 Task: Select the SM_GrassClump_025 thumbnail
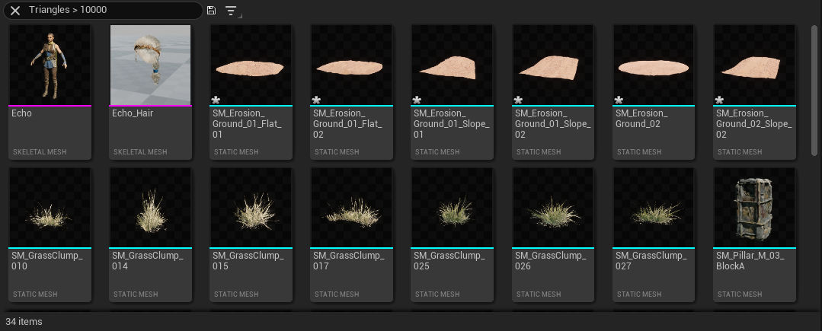[x=452, y=208]
